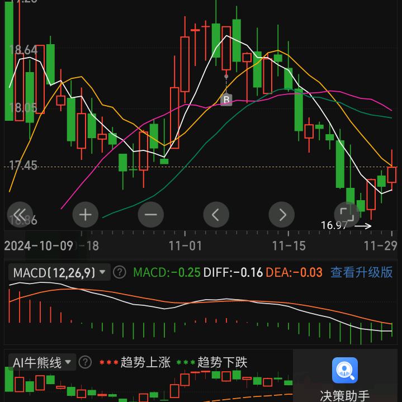Open help icon next to MACD(12,26,9)
402x402 pixels.
[120, 272]
